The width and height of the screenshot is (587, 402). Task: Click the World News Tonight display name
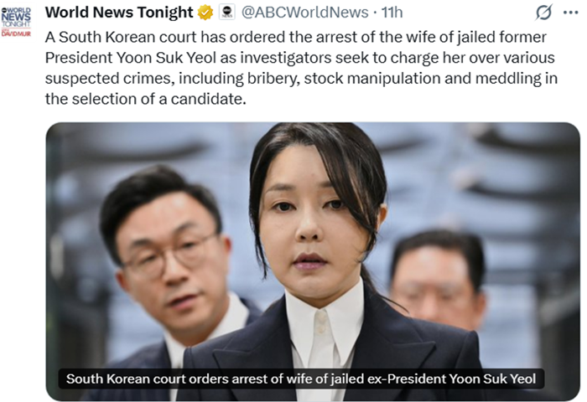pyautogui.click(x=119, y=13)
